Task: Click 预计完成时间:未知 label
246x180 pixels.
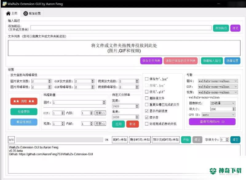Action: click(x=166, y=140)
